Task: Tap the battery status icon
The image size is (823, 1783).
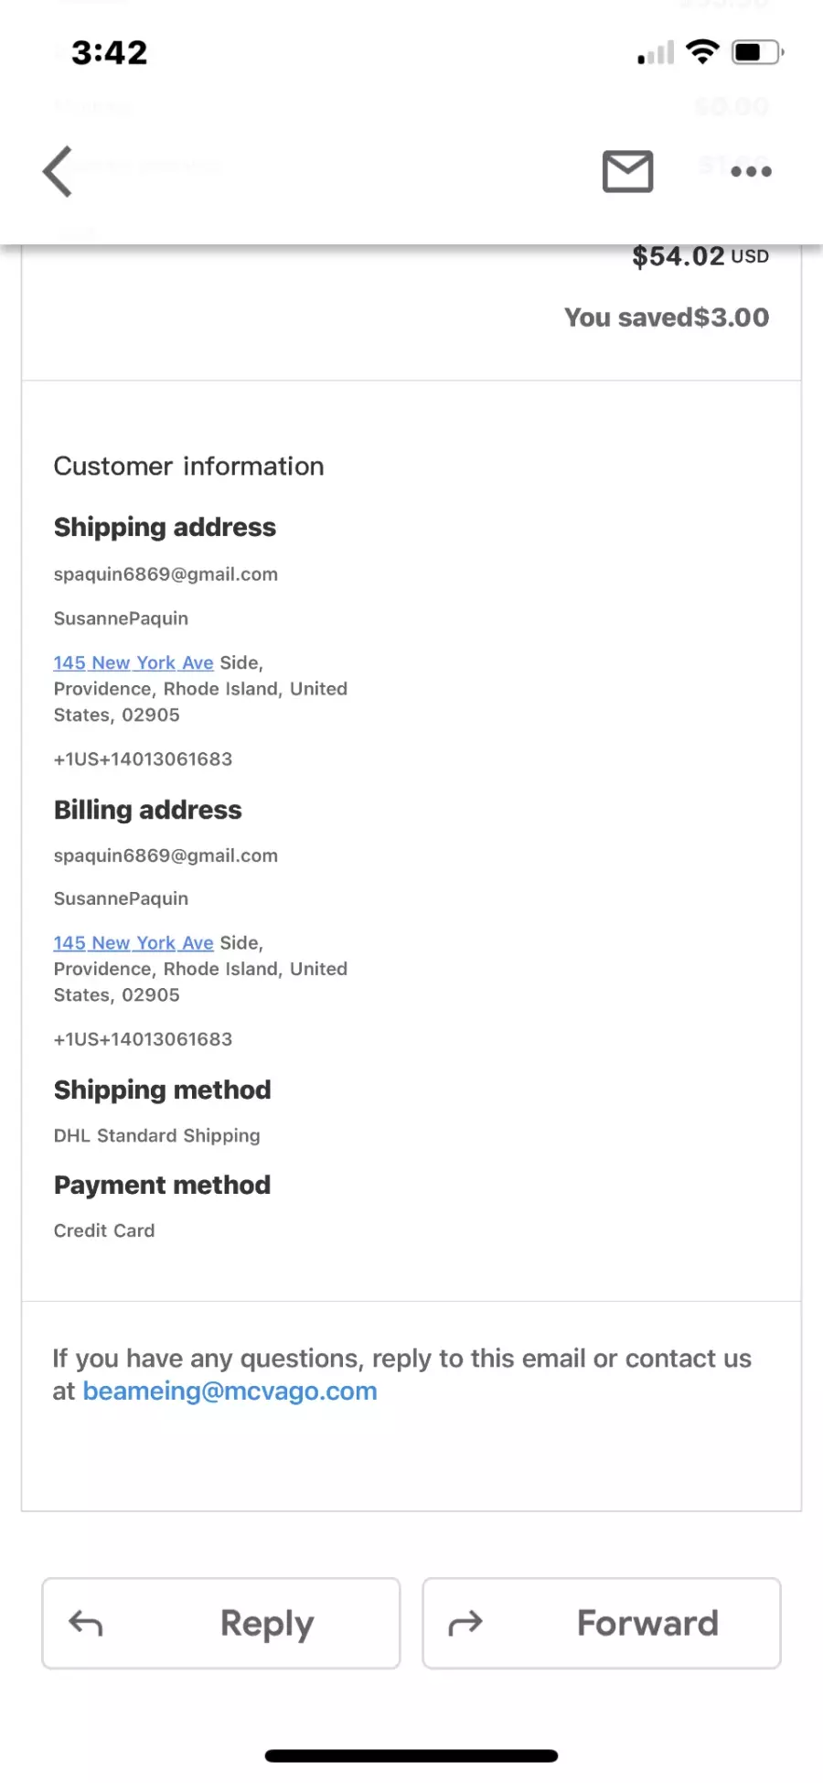Action: tap(757, 52)
